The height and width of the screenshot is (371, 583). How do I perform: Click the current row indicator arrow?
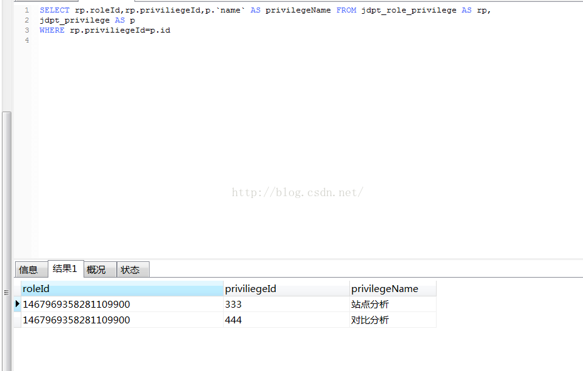coord(17,304)
